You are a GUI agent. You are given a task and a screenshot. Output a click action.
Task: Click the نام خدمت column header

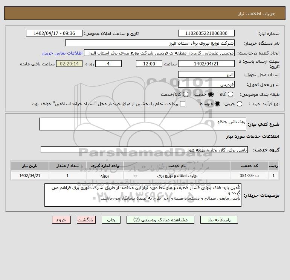coord(177,166)
